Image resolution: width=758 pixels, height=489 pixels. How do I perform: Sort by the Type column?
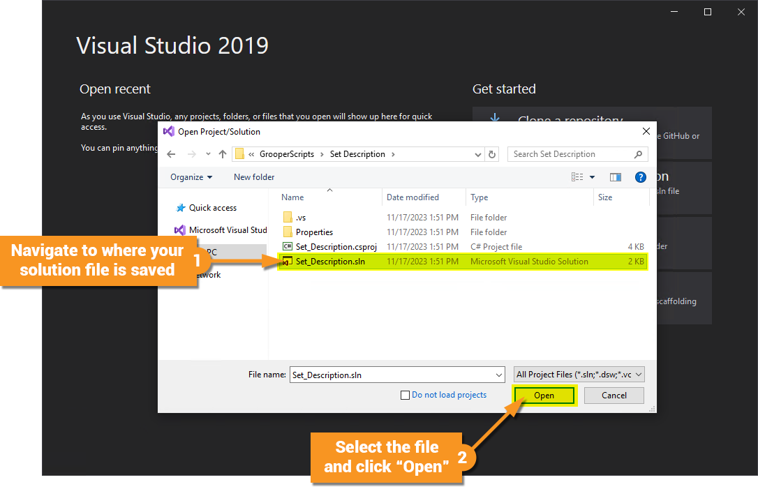pos(479,197)
